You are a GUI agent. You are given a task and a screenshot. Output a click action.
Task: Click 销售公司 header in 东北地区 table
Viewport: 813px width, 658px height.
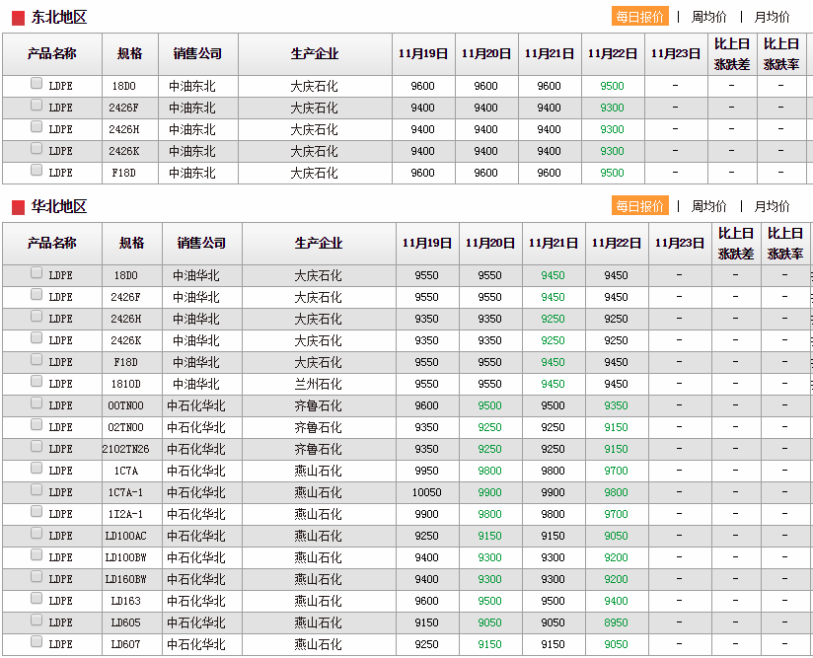click(198, 54)
